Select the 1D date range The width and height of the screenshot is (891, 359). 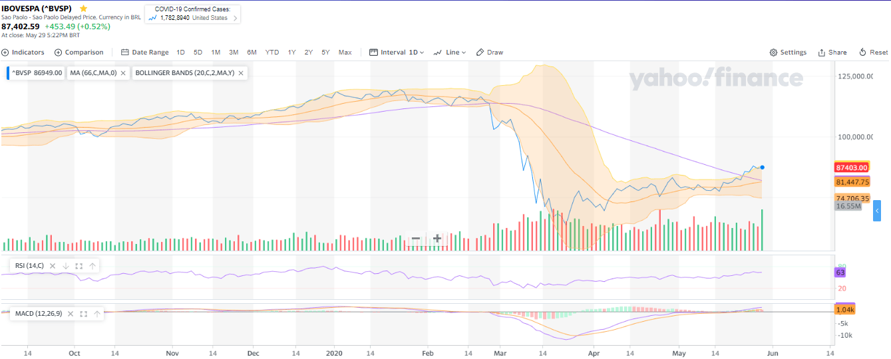[x=181, y=53]
